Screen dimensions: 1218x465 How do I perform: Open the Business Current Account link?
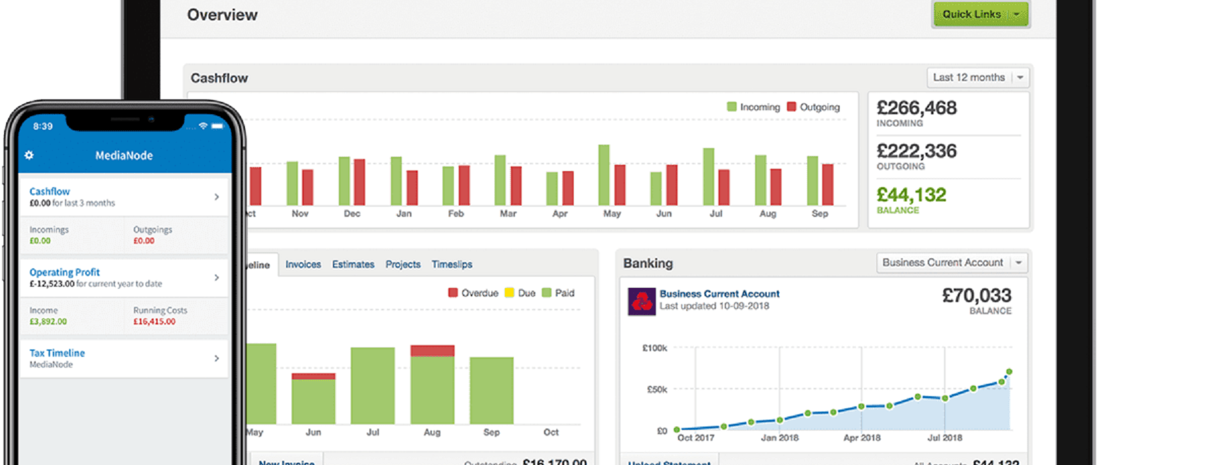coord(719,294)
